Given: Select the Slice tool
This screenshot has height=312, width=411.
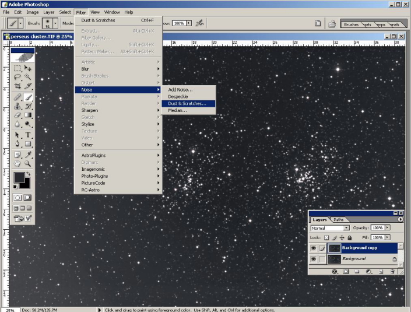Looking at the screenshot, I should click(x=28, y=86).
